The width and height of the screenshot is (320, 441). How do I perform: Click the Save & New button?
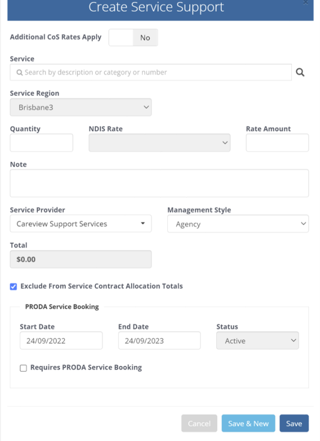[248, 424]
